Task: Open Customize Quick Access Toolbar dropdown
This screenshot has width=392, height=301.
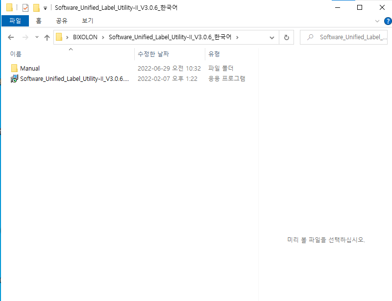Action: coord(45,8)
